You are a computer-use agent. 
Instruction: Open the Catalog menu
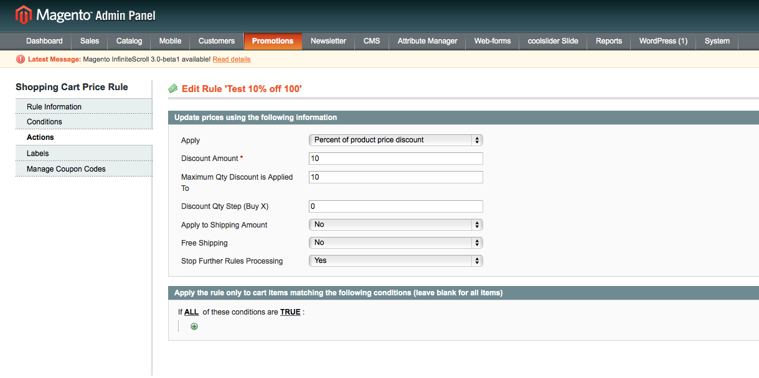[x=130, y=41]
